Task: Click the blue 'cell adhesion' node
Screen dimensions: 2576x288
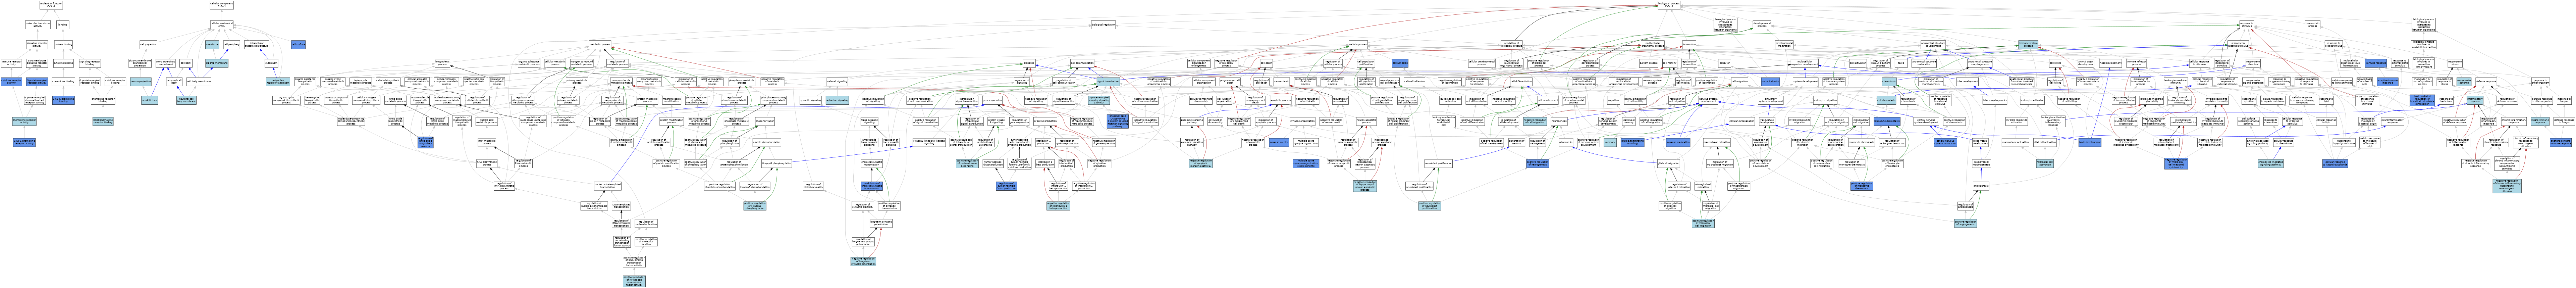Action: 1400,63
